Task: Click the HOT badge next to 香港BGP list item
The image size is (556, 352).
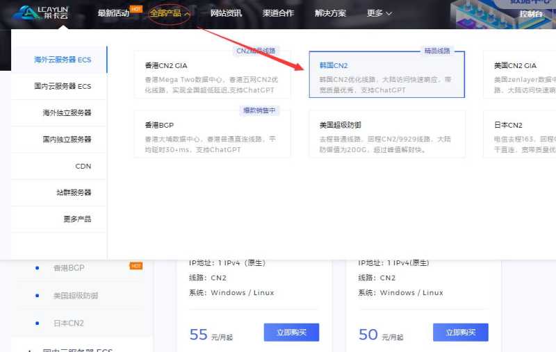Action: coord(136,266)
